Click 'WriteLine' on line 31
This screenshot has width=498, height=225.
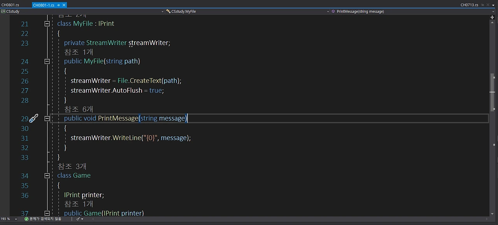pos(126,138)
